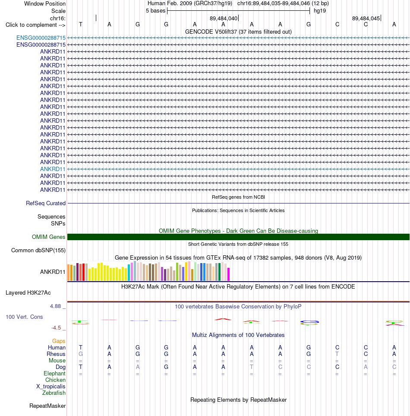Select the Rhesus alignment row label
410x416 pixels.
tap(56, 354)
